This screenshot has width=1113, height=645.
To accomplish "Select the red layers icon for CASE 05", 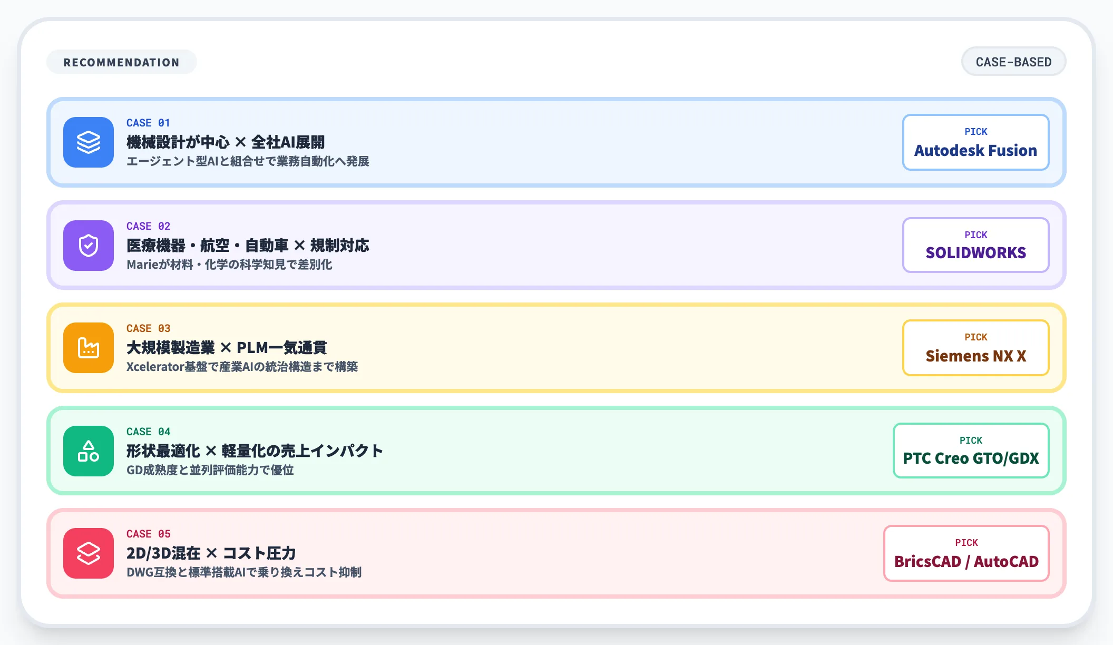I will 88,553.
